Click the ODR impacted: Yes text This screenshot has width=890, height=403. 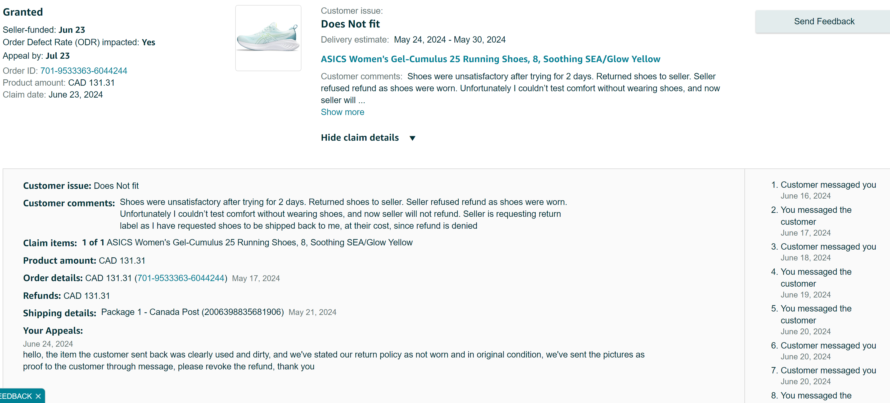click(x=79, y=43)
